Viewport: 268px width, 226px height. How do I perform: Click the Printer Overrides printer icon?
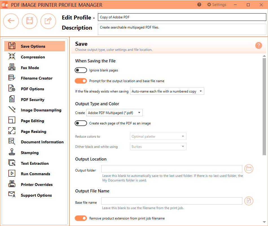[x=12, y=184]
